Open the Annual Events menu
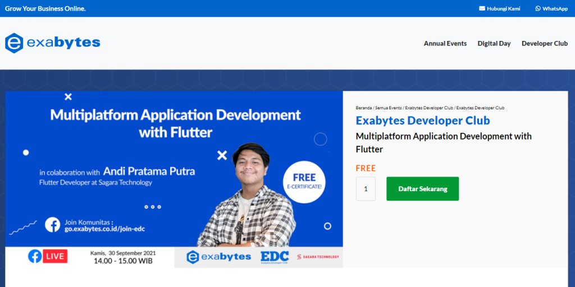Image resolution: width=575 pixels, height=287 pixels. tap(445, 43)
